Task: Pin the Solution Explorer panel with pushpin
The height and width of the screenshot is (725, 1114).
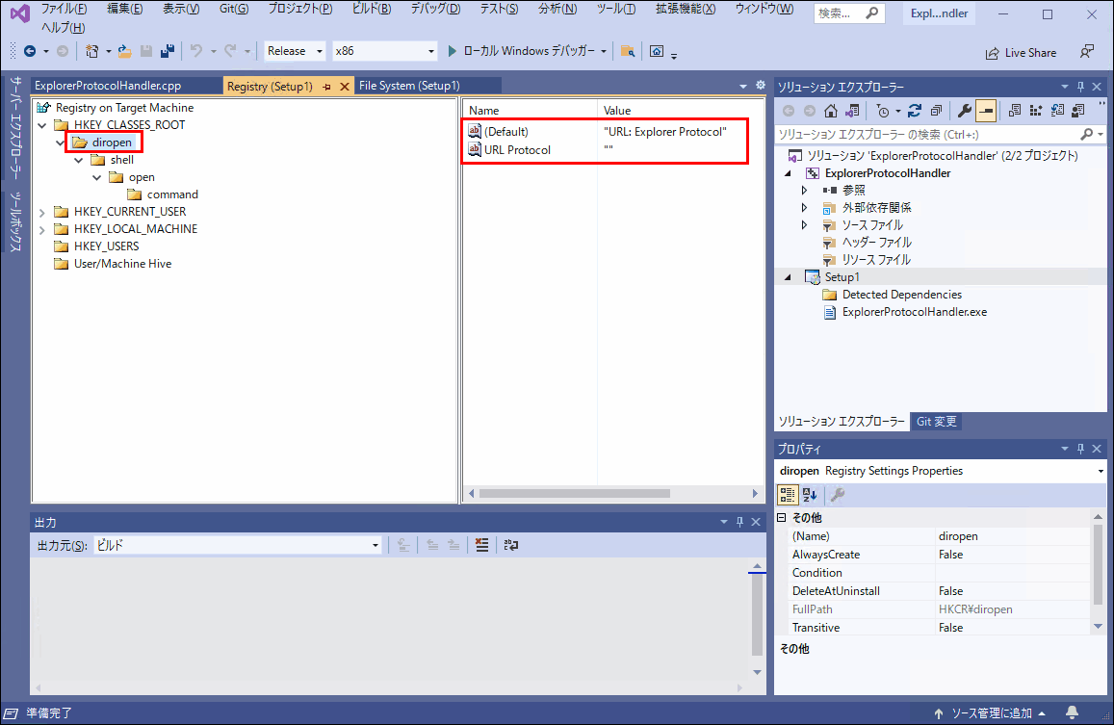Action: [x=1080, y=87]
